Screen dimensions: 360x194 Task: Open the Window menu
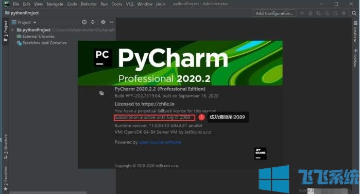click(145, 4)
